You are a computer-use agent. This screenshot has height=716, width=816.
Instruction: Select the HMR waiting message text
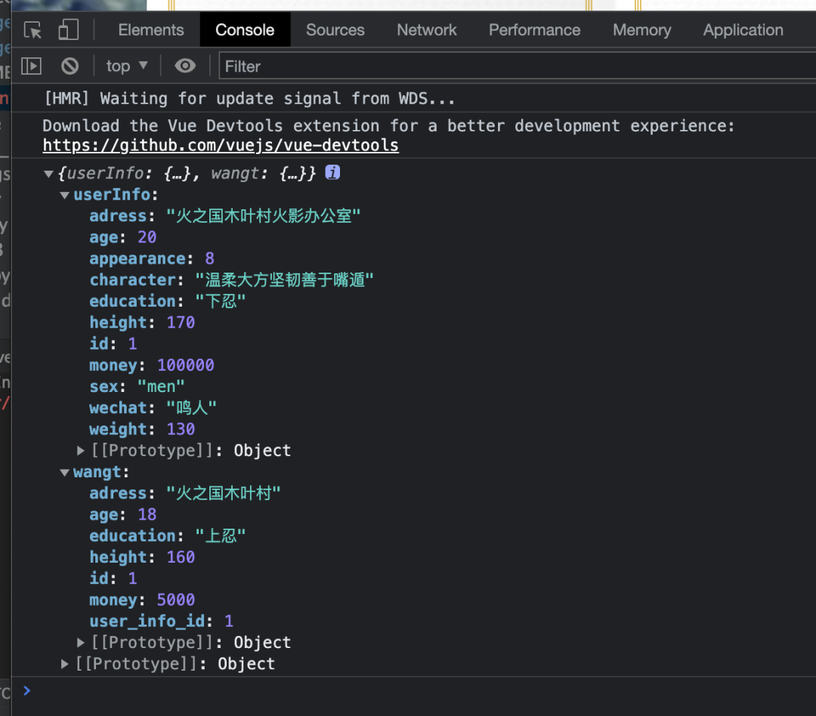[249, 98]
